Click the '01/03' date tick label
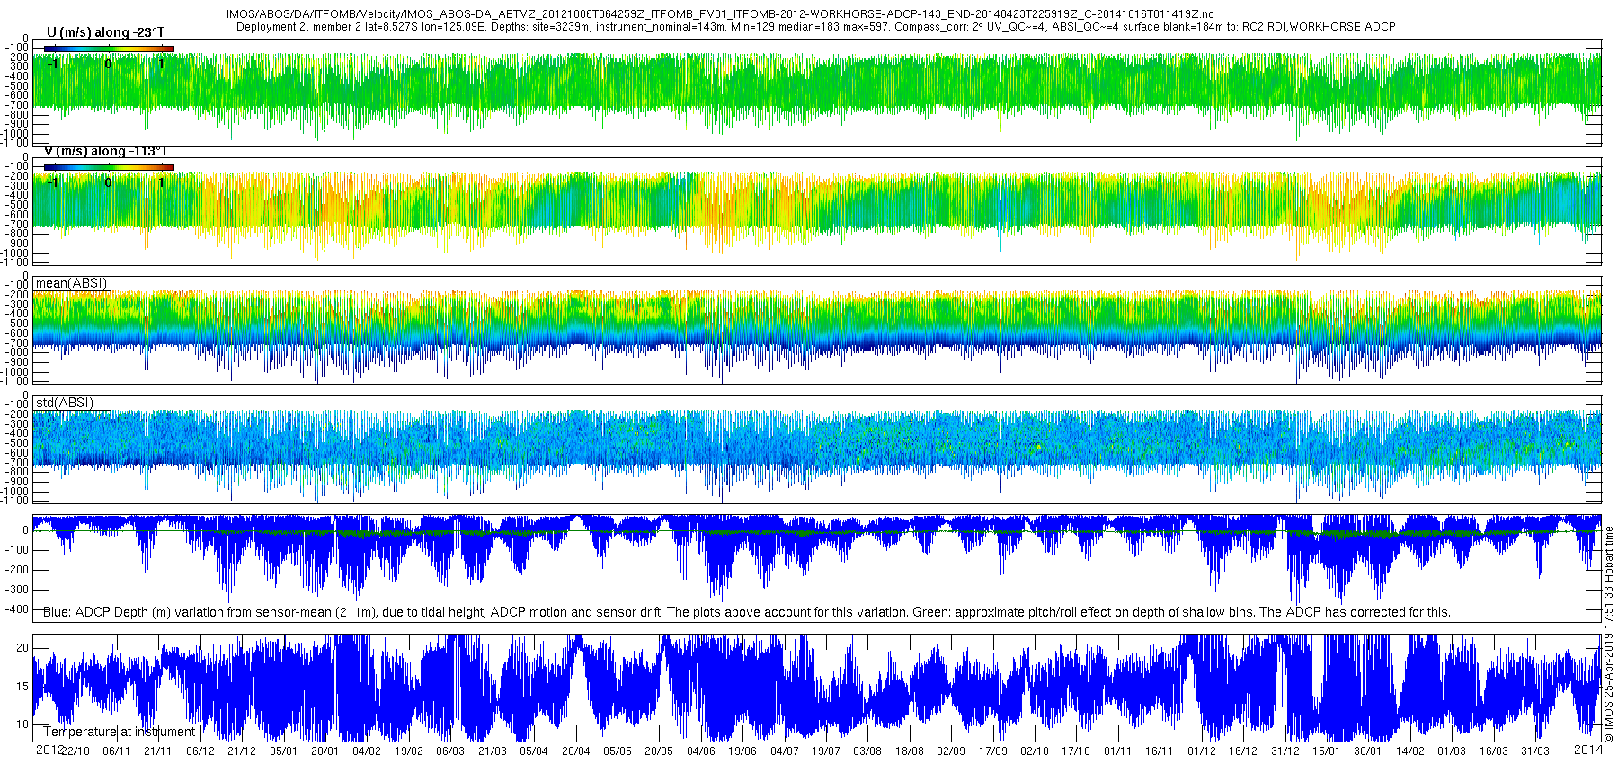This screenshot has height=764, width=1618. click(x=1451, y=751)
